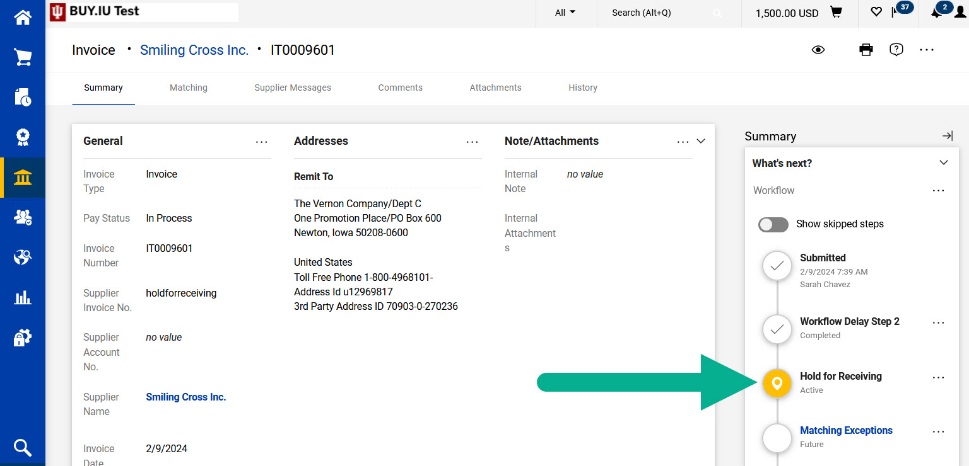Screen dimensions: 969x466
Task: Open the Favorites heart icon
Action: 876,12
